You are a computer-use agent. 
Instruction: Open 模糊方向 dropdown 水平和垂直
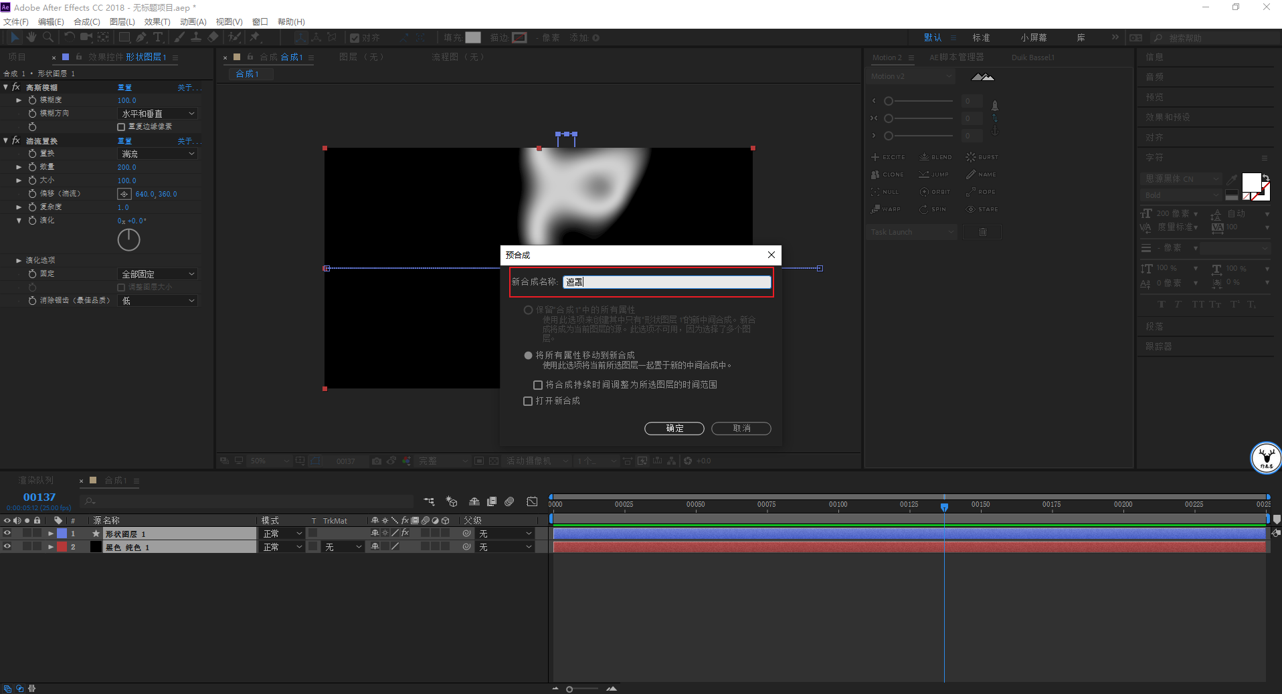(157, 114)
